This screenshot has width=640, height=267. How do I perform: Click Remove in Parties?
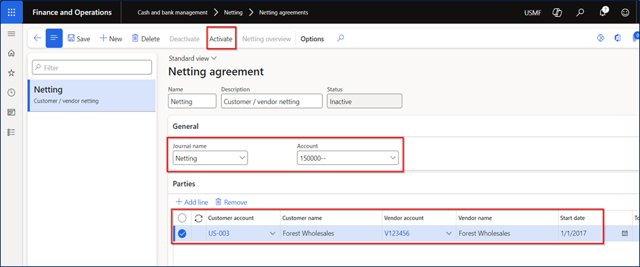(231, 202)
